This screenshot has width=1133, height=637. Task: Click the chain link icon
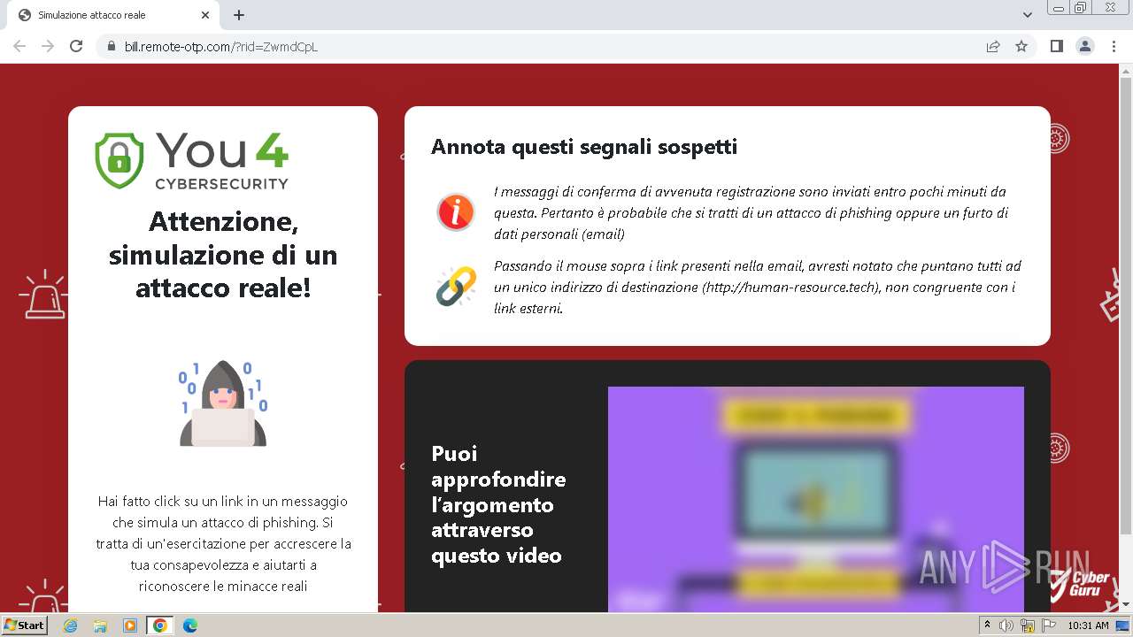456,287
